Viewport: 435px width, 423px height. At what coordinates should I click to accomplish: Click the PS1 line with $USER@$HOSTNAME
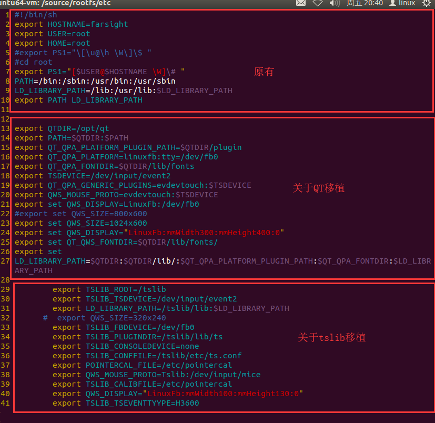99,72
